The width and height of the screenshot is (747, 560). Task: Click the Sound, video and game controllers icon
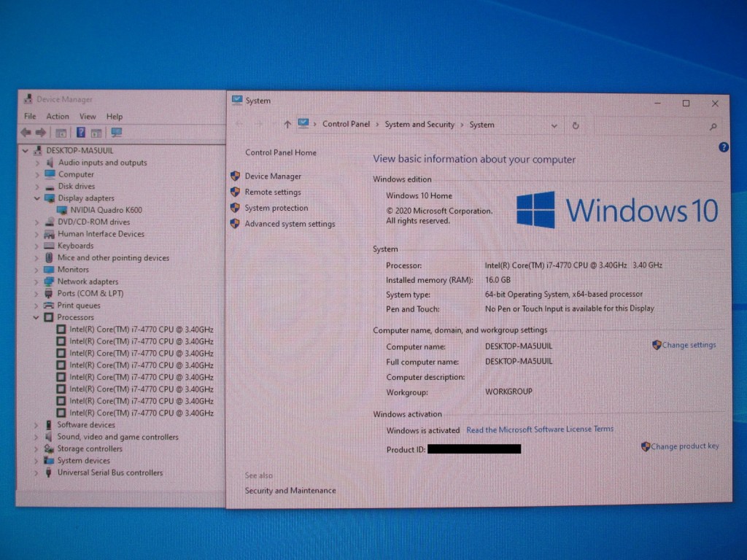pyautogui.click(x=48, y=437)
